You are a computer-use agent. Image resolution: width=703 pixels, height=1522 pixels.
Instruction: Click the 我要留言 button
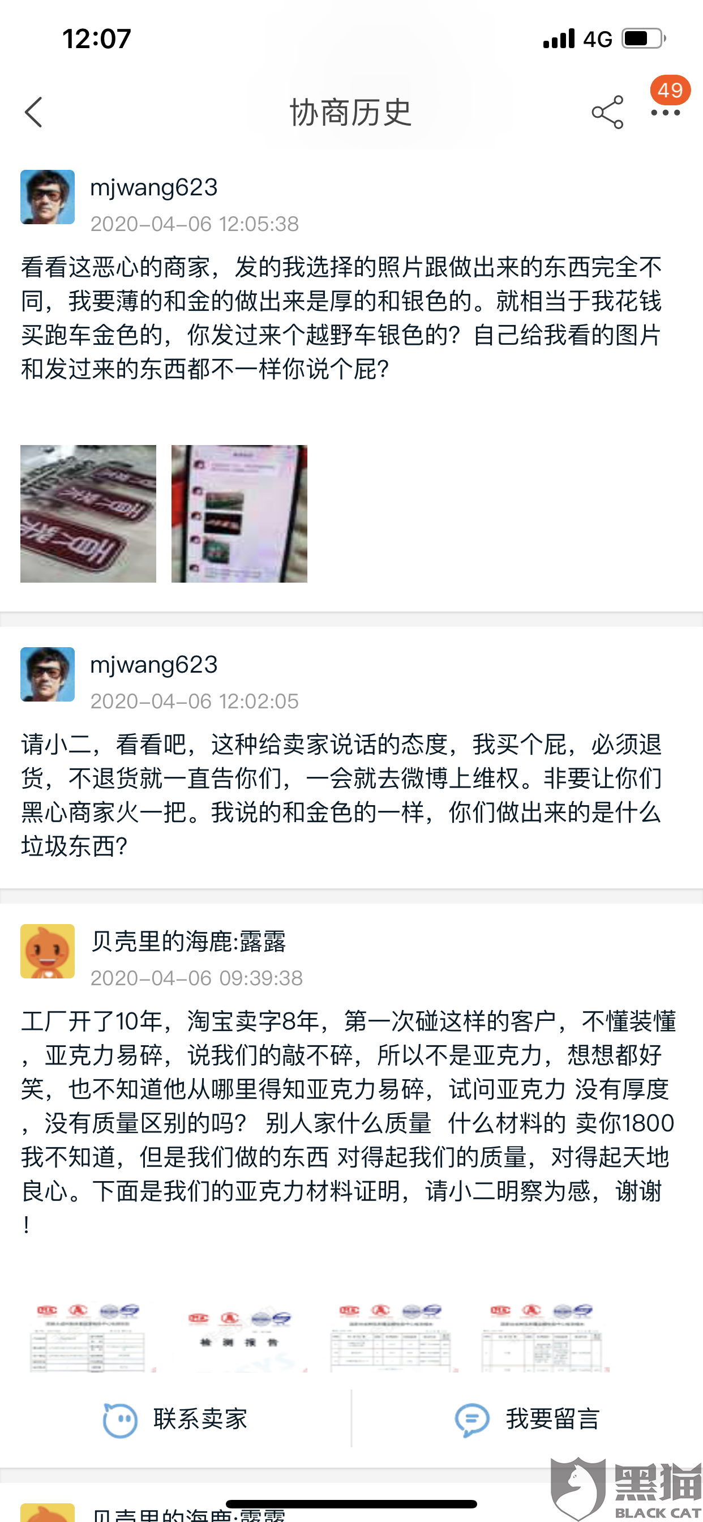click(x=528, y=1418)
